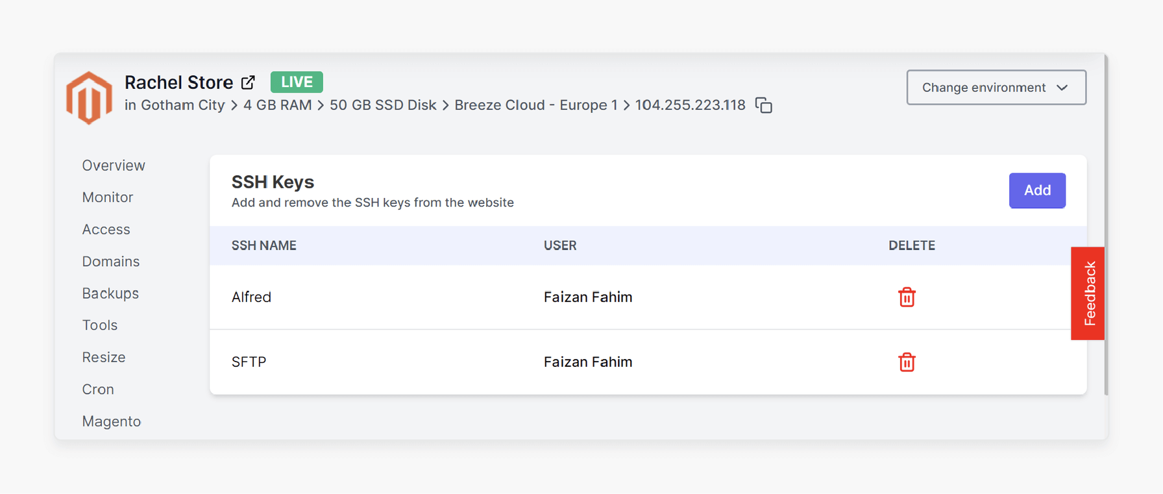Navigate to Domains

pyautogui.click(x=111, y=262)
